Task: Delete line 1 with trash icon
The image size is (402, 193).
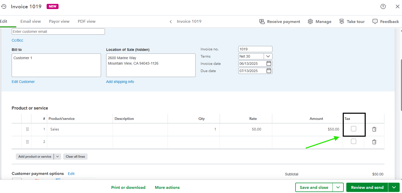Action: [x=374, y=129]
